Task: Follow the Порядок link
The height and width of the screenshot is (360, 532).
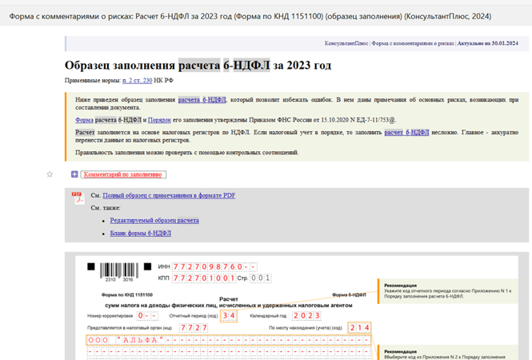Action: point(161,119)
